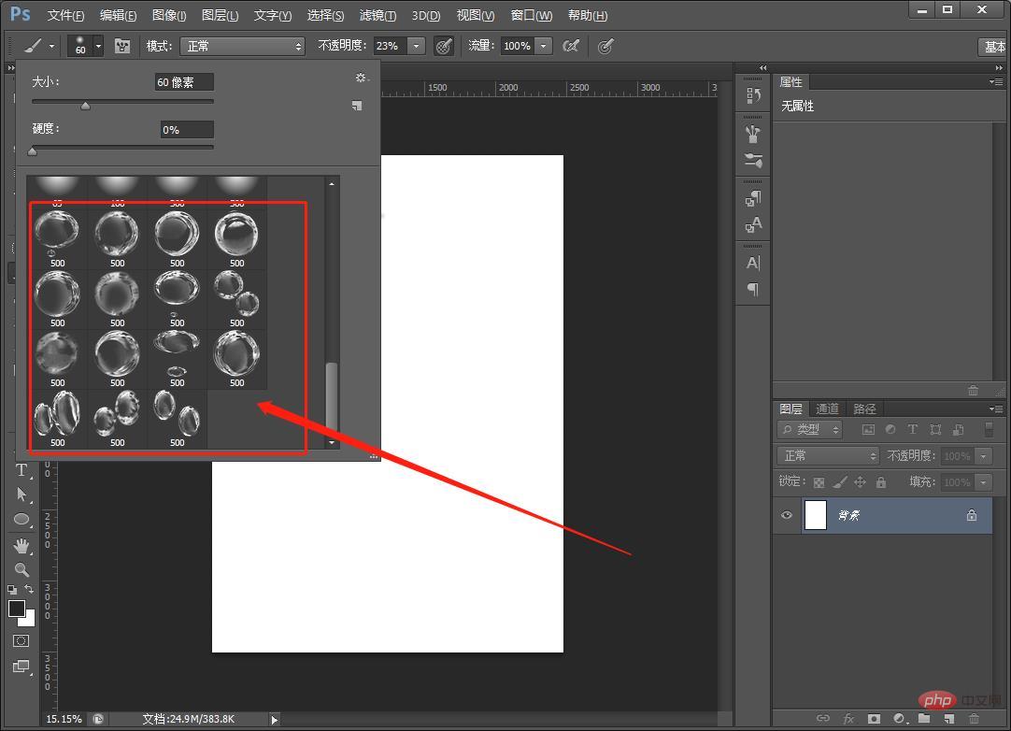The width and height of the screenshot is (1011, 731).
Task: Open the 图像(I) menu
Action: [169, 16]
